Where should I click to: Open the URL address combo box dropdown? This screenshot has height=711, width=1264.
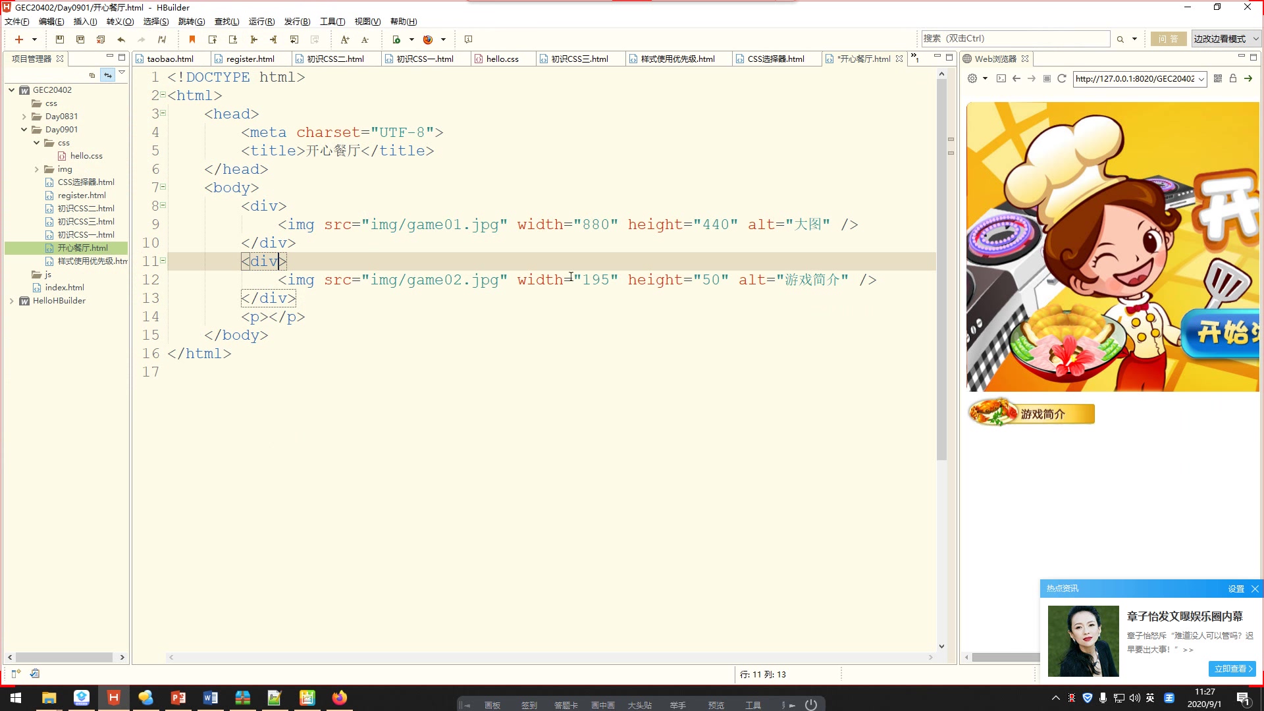[x=1201, y=79]
